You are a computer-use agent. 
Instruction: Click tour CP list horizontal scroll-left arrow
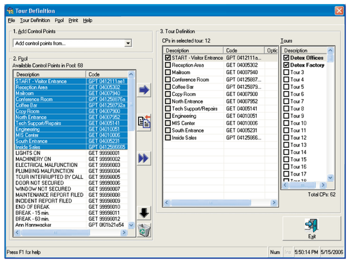(x=167, y=203)
